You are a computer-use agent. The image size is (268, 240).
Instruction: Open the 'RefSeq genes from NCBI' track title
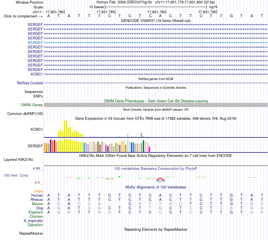coord(156,79)
